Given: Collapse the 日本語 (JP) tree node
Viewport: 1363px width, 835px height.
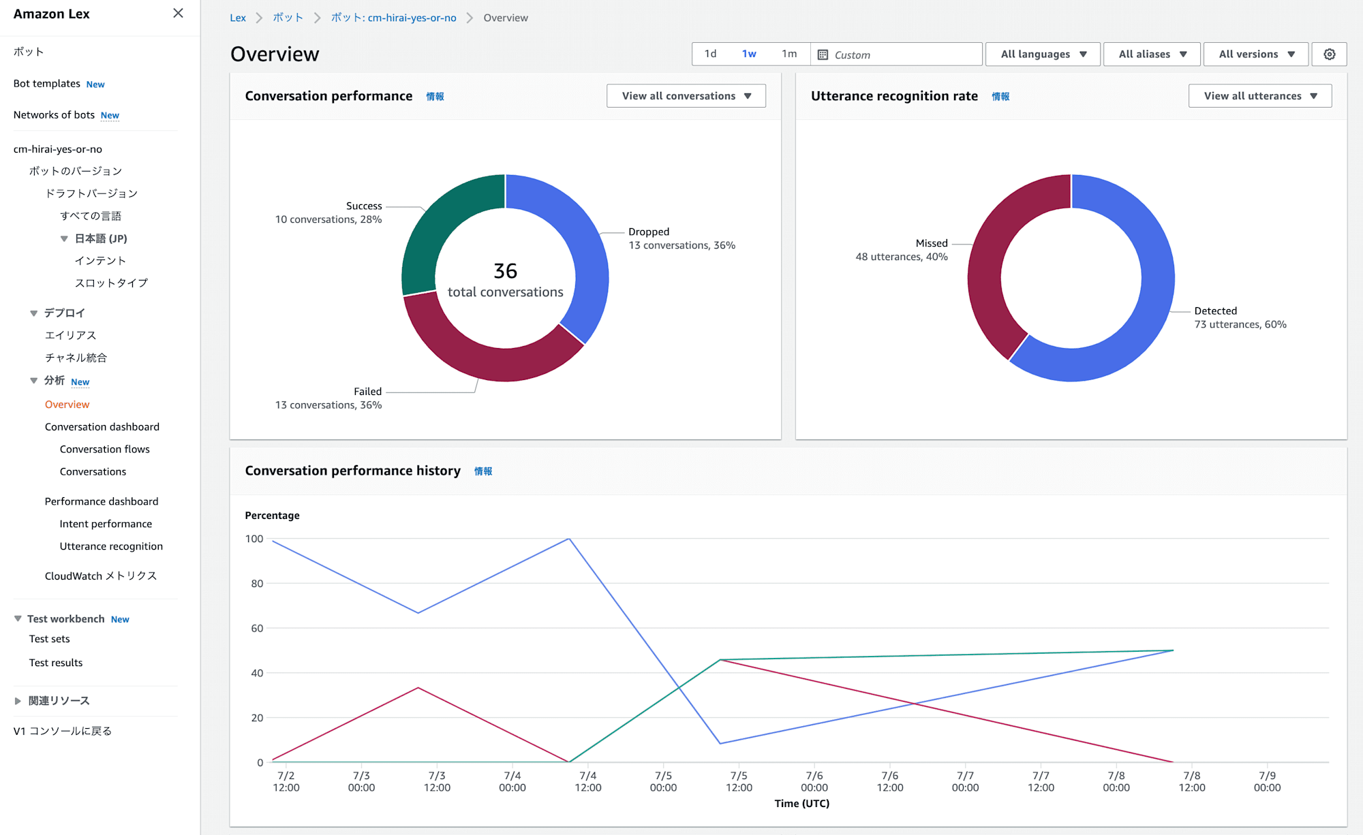Looking at the screenshot, I should pyautogui.click(x=64, y=238).
